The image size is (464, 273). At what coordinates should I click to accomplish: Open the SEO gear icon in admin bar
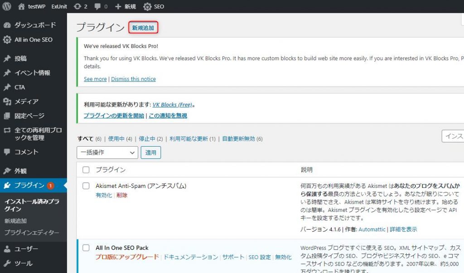coord(147,6)
